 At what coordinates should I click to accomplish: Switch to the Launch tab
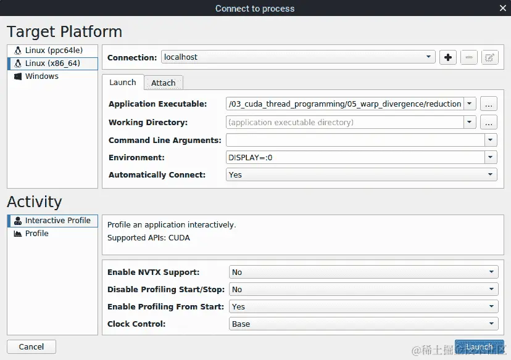coord(122,83)
